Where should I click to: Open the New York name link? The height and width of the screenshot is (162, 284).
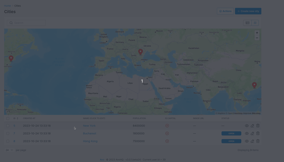click(89, 126)
